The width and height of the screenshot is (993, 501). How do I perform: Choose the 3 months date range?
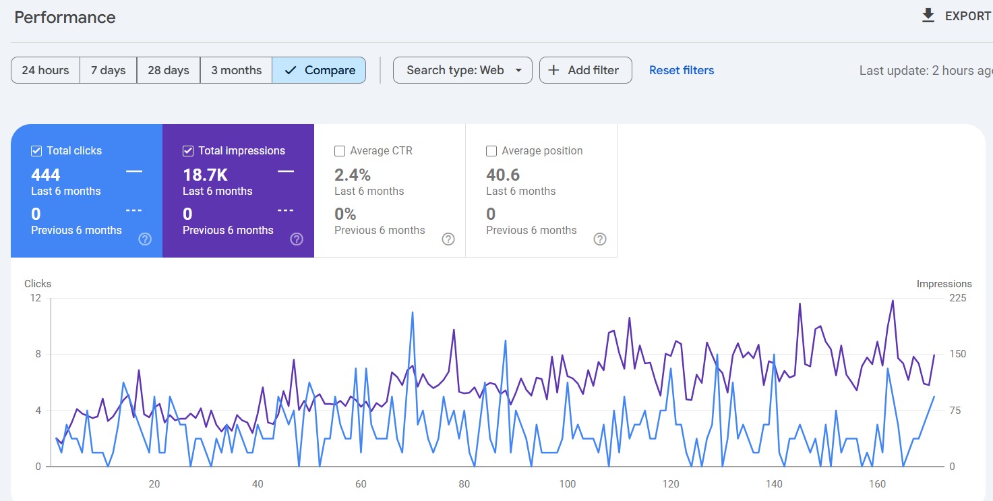(x=236, y=70)
